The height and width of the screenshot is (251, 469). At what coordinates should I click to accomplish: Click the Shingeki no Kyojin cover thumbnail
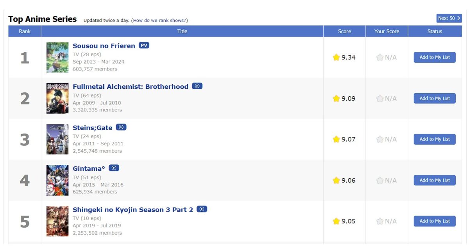pyautogui.click(x=57, y=221)
